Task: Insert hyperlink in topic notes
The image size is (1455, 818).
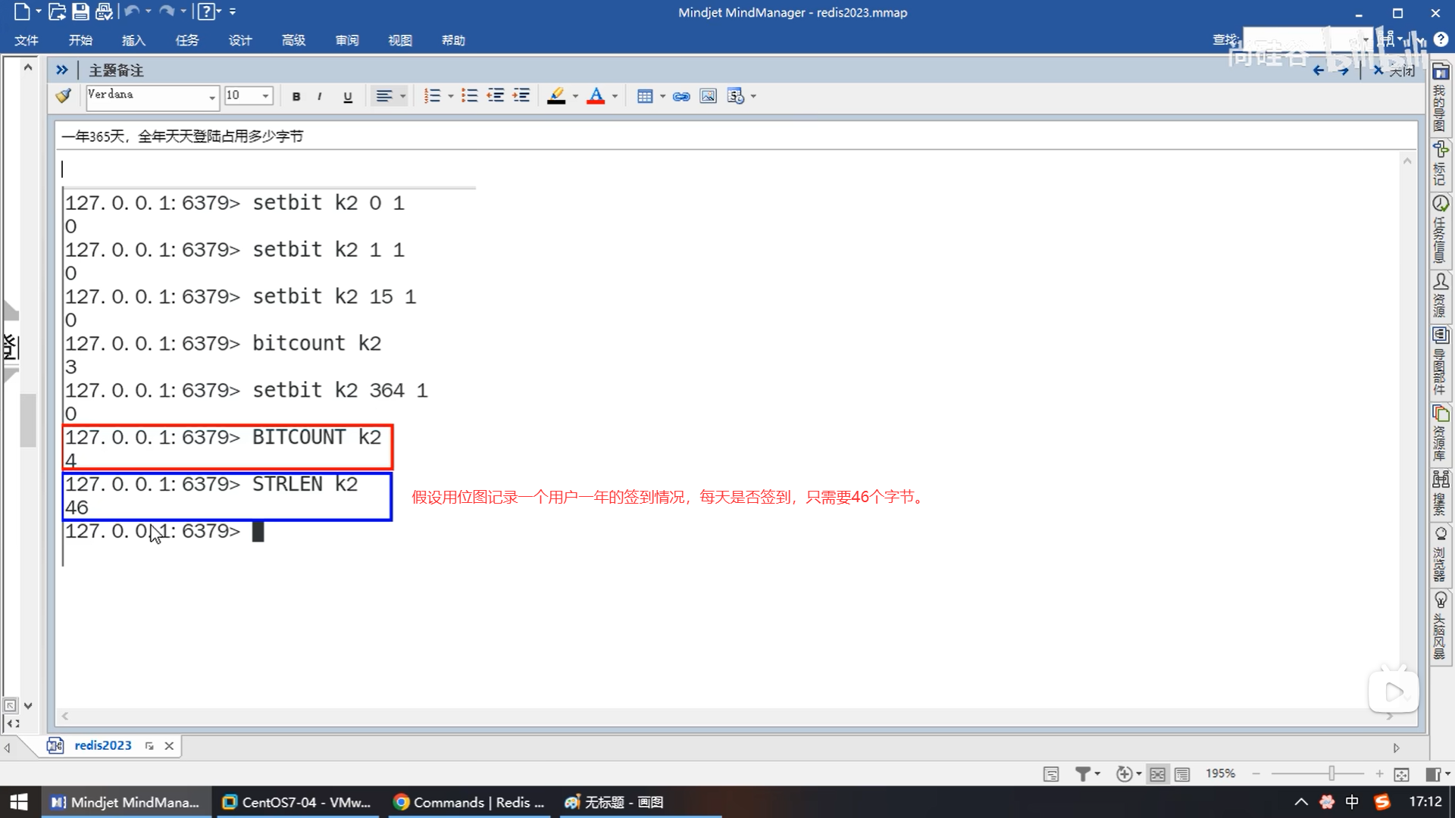Action: point(681,96)
